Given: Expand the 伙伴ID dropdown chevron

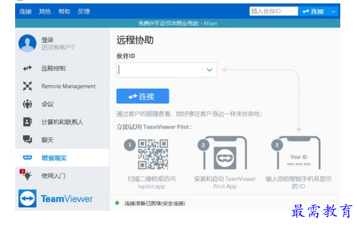Looking at the screenshot, I should [209, 70].
